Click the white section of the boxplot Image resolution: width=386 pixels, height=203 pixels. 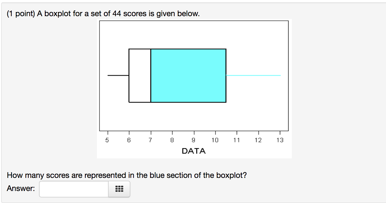(139, 75)
